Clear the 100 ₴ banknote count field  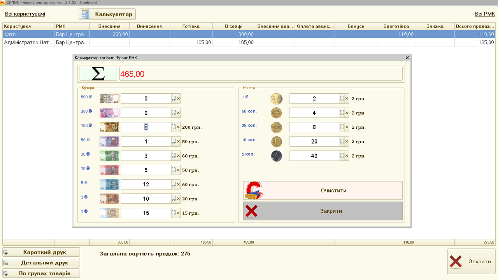(x=179, y=127)
